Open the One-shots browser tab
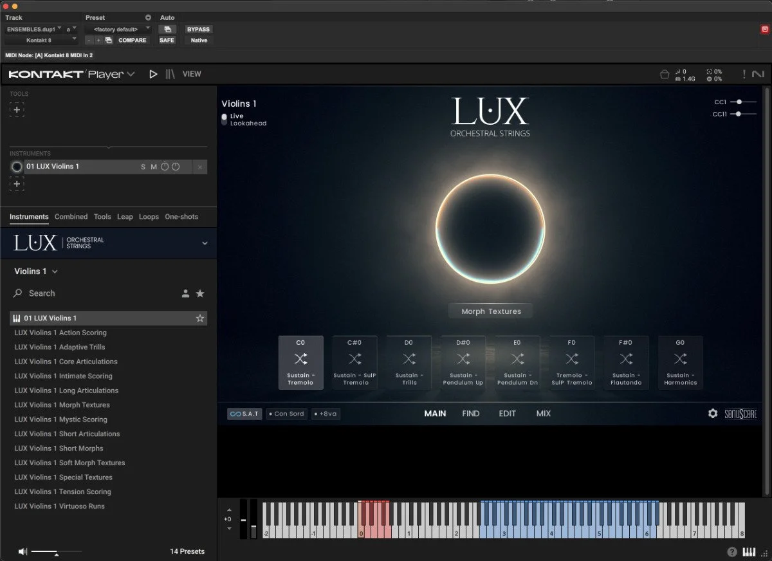Viewport: 772px width, 561px height. click(x=181, y=217)
